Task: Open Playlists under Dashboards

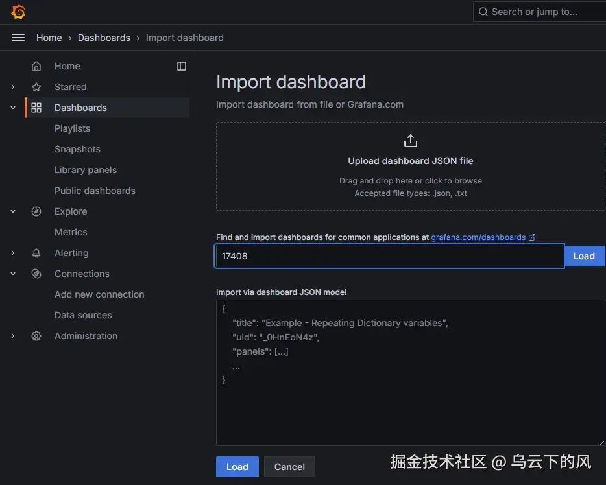Action: (72, 128)
